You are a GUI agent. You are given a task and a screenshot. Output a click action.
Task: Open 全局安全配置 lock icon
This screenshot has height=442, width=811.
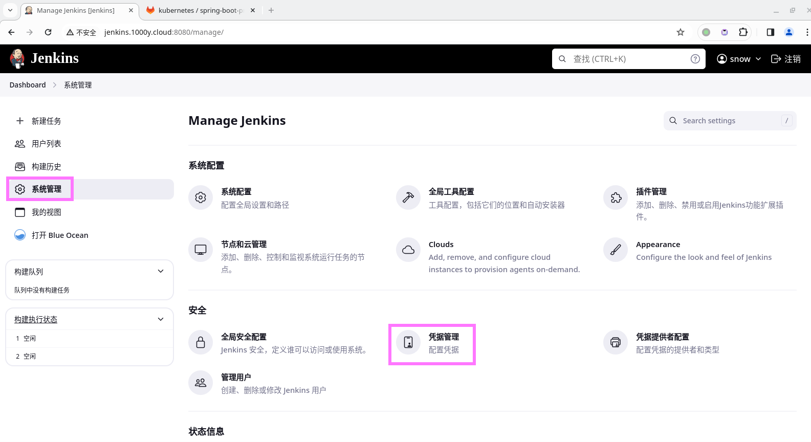tap(201, 342)
